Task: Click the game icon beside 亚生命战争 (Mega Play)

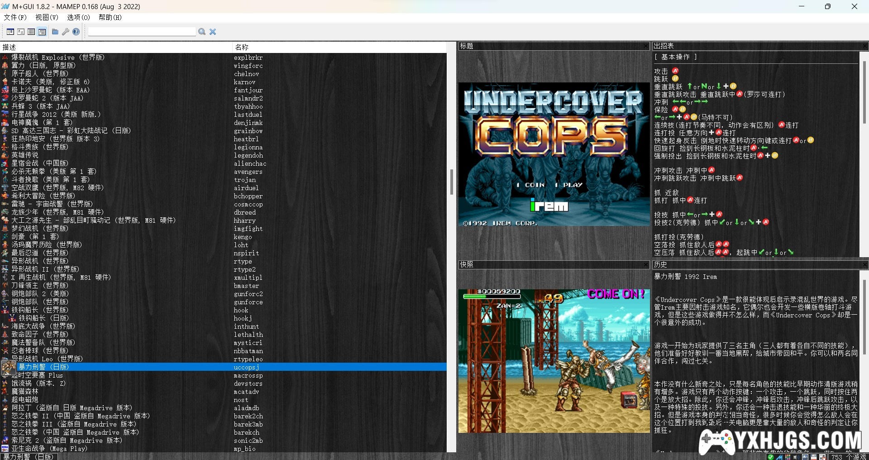Action: click(x=5, y=449)
